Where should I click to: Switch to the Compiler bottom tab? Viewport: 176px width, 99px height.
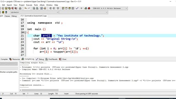4,59
